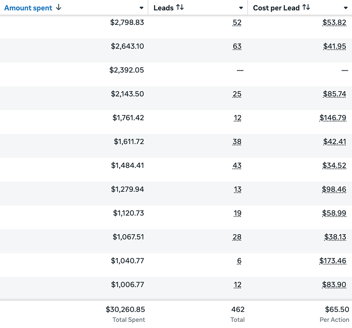The width and height of the screenshot is (352, 328).
Task: Sort by the Amount spent header
Action: coord(28,8)
